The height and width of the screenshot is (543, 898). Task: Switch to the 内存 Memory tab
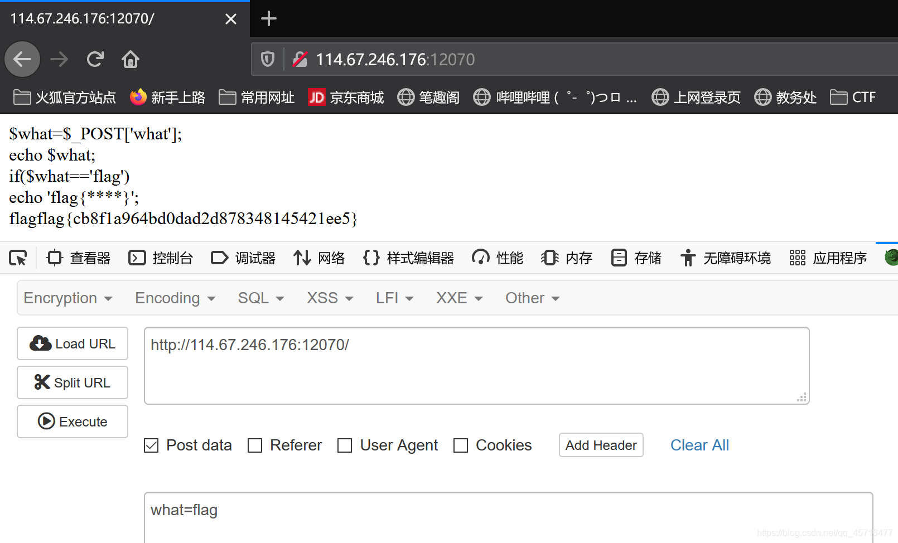click(x=567, y=258)
